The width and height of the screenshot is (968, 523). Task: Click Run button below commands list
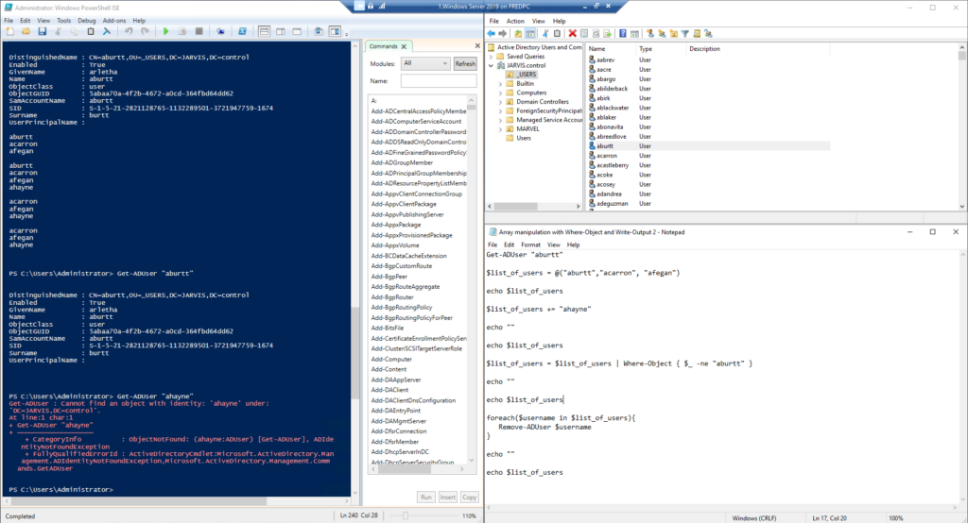point(426,498)
